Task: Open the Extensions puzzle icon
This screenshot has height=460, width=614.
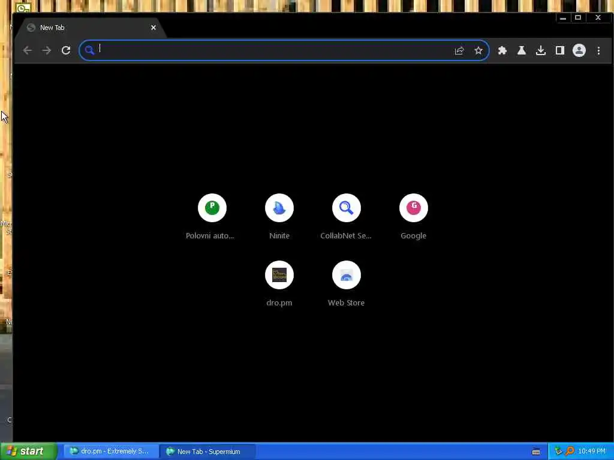Action: (502, 50)
